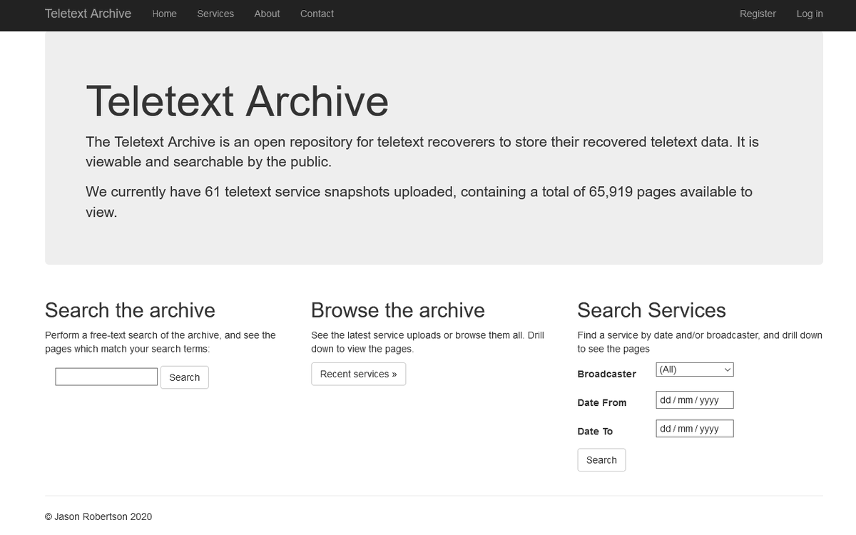Click the Broadcaster label
Screen dimensions: 856x535
point(607,374)
